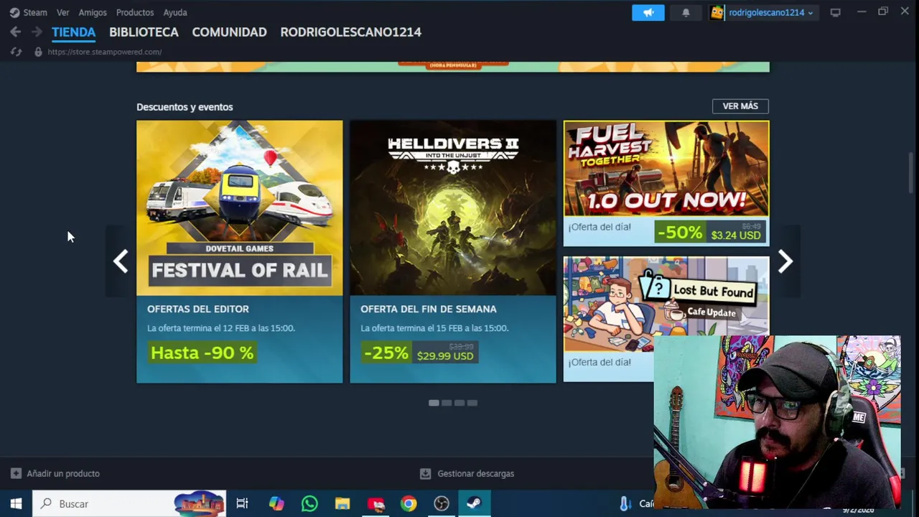Open OBS Studio from the taskbar

(x=442, y=503)
